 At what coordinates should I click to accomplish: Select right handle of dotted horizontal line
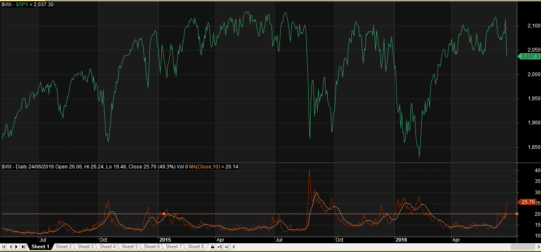pos(516,214)
